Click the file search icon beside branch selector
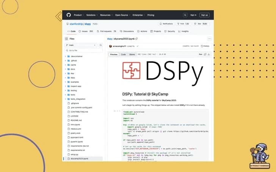 coord(100,45)
